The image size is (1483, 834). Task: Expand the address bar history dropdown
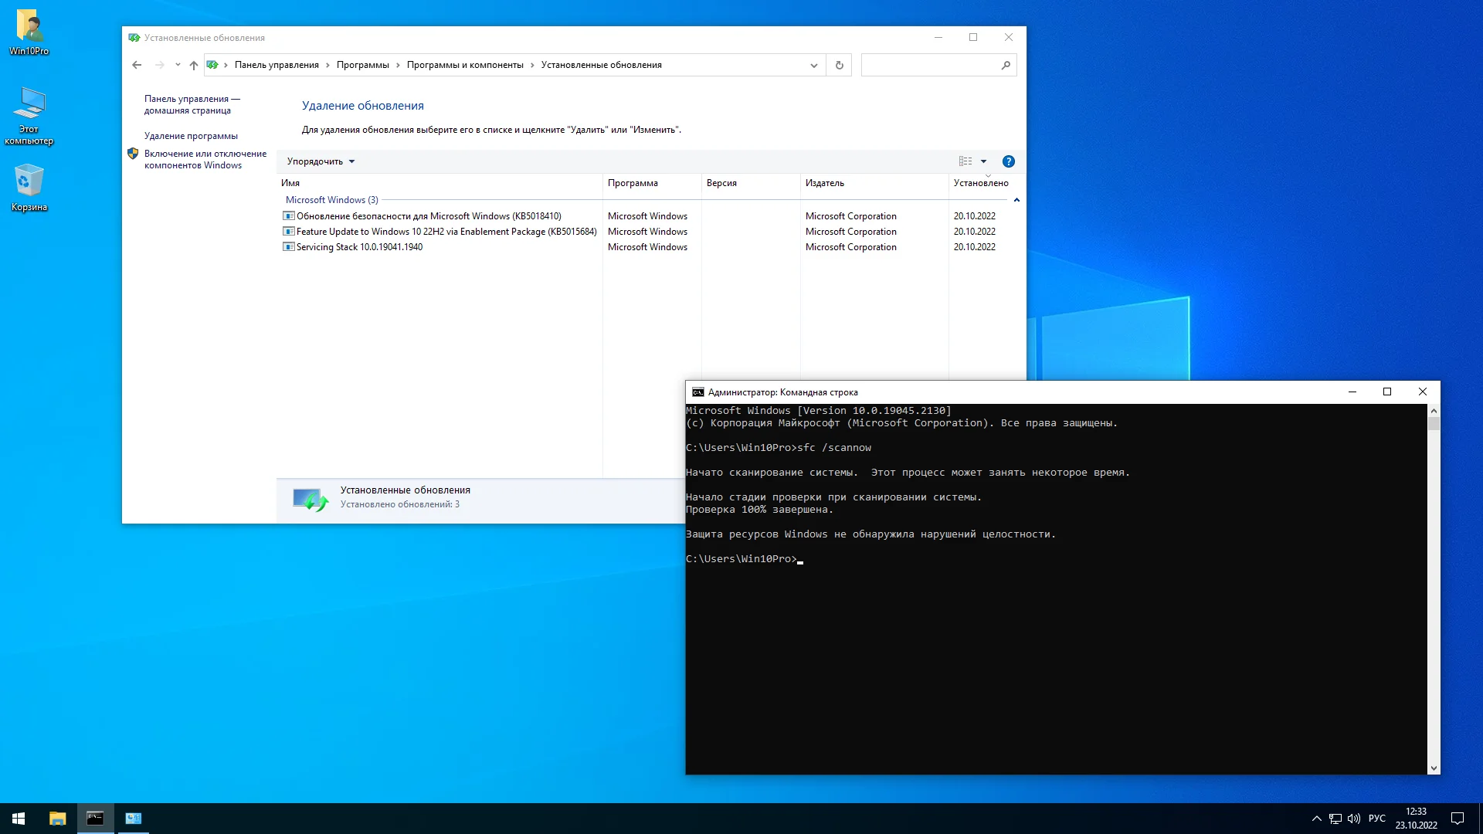(x=813, y=65)
